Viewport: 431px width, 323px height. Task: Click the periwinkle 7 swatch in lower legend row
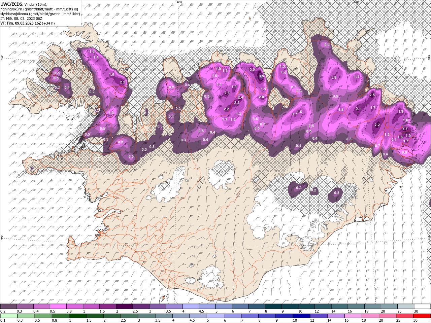[250, 316]
